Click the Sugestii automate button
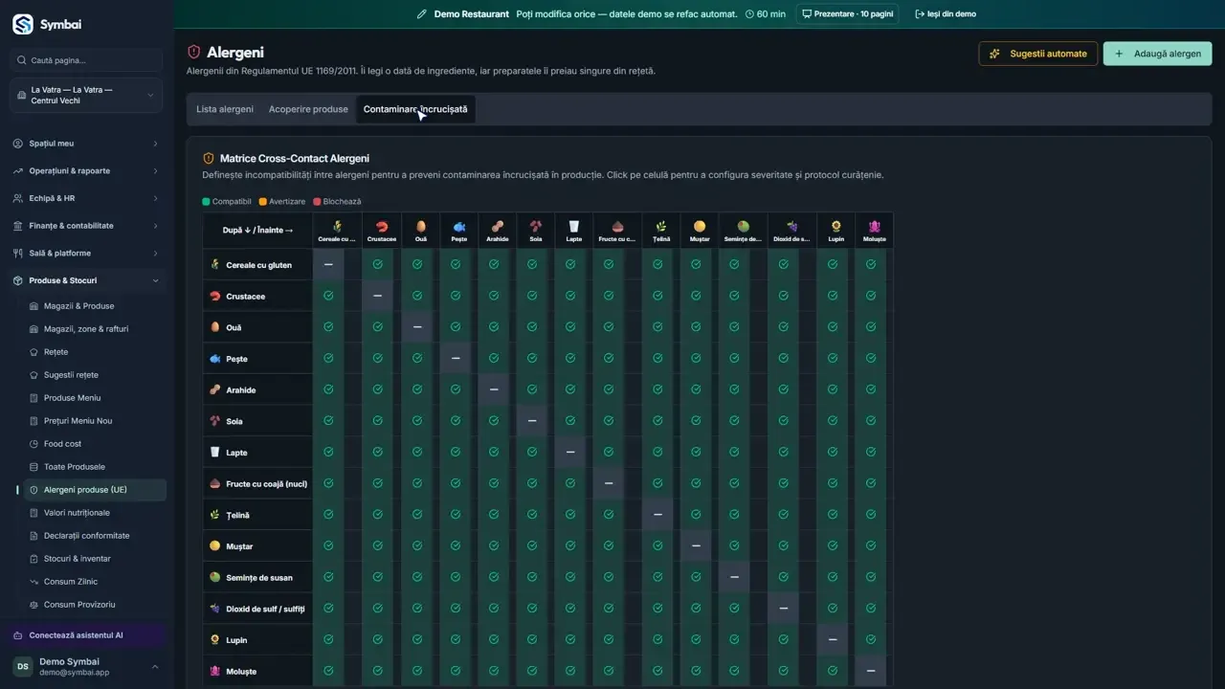Screen dimensions: 1225x689 click(x=1038, y=54)
